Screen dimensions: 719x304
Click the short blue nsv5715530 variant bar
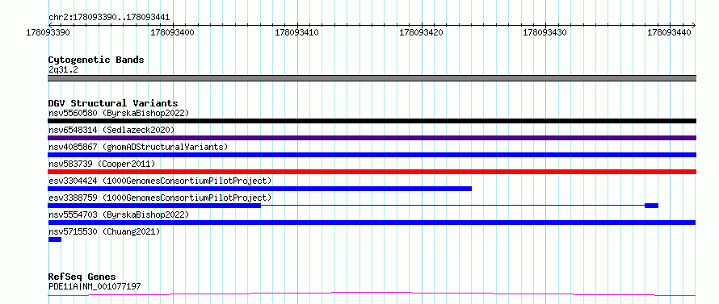click(55, 239)
